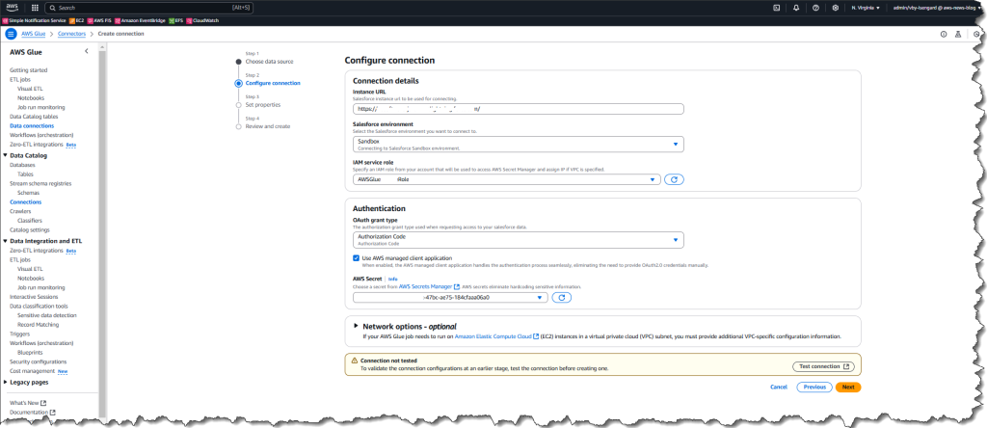Open Stream schema registries in sidebar

[x=40, y=184]
